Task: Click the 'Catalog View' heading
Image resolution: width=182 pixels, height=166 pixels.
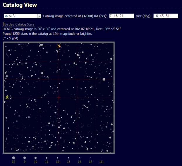Action: (20, 5)
